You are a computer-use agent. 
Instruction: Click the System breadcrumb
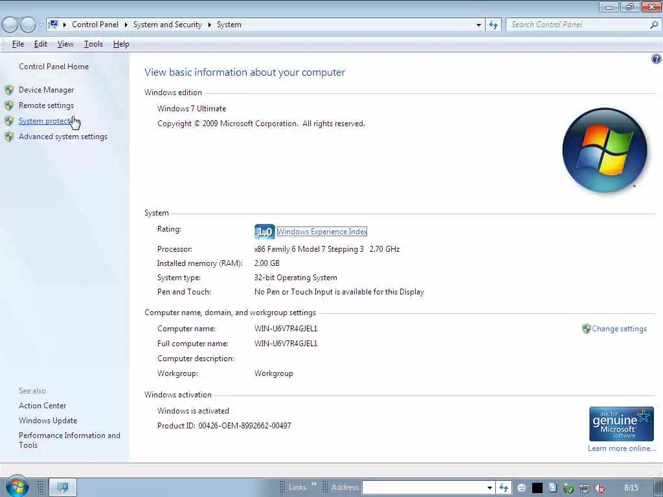coord(229,25)
